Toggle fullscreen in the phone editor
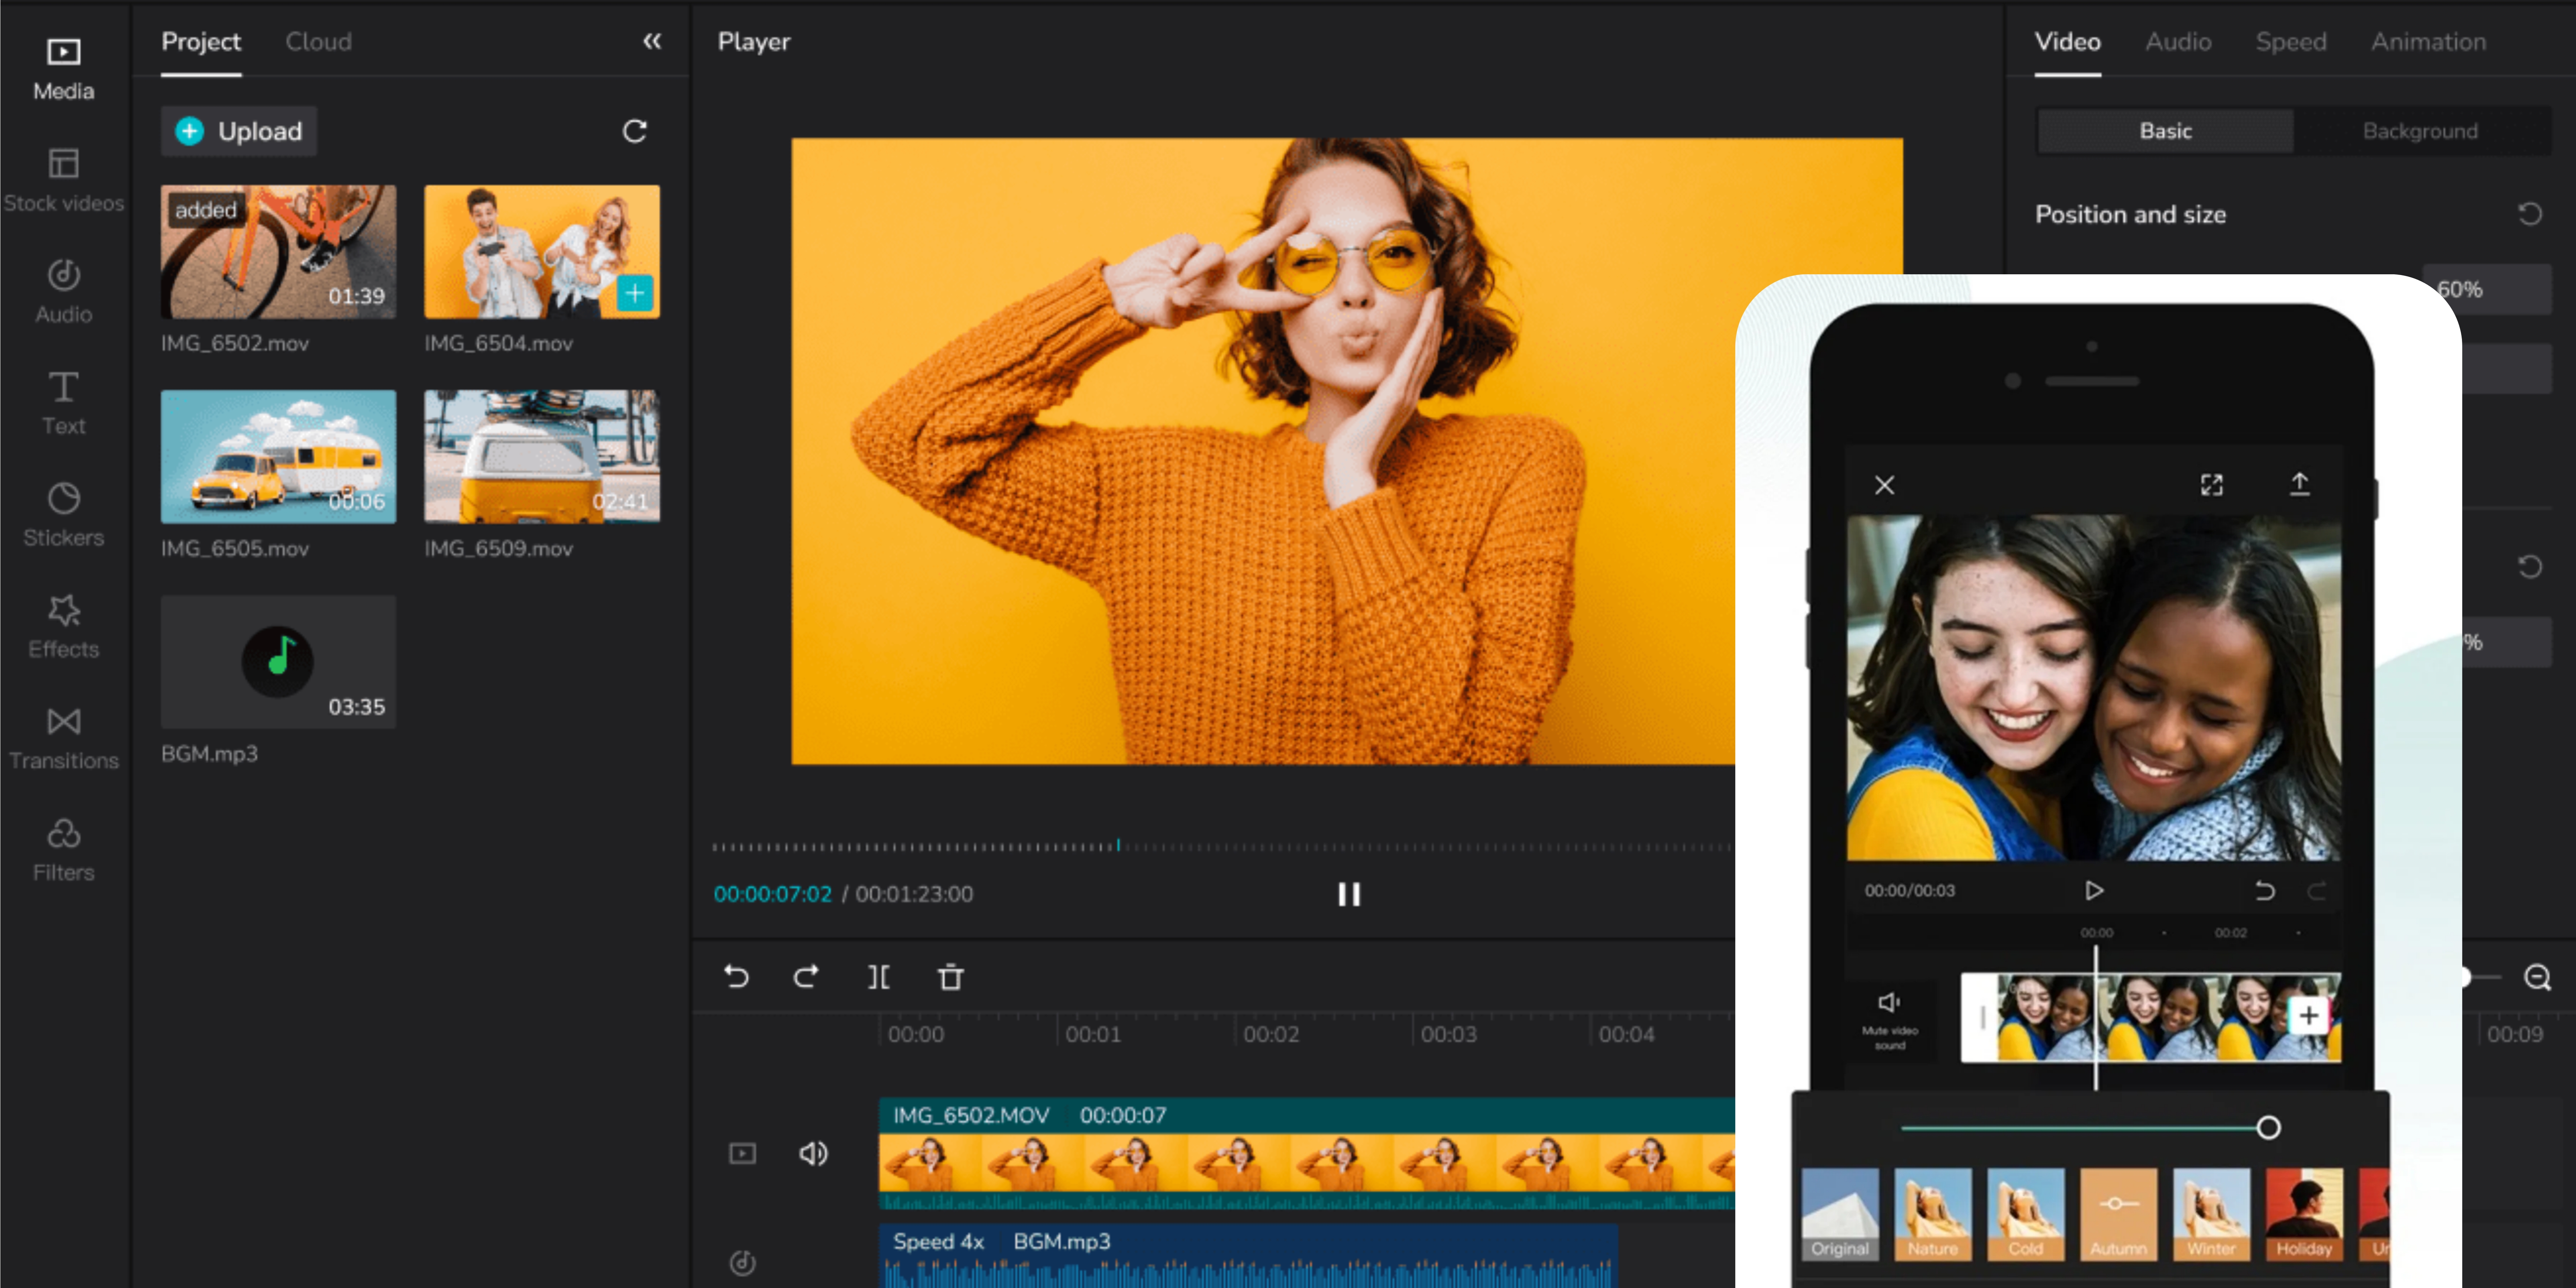The height and width of the screenshot is (1288, 2576). point(2211,485)
